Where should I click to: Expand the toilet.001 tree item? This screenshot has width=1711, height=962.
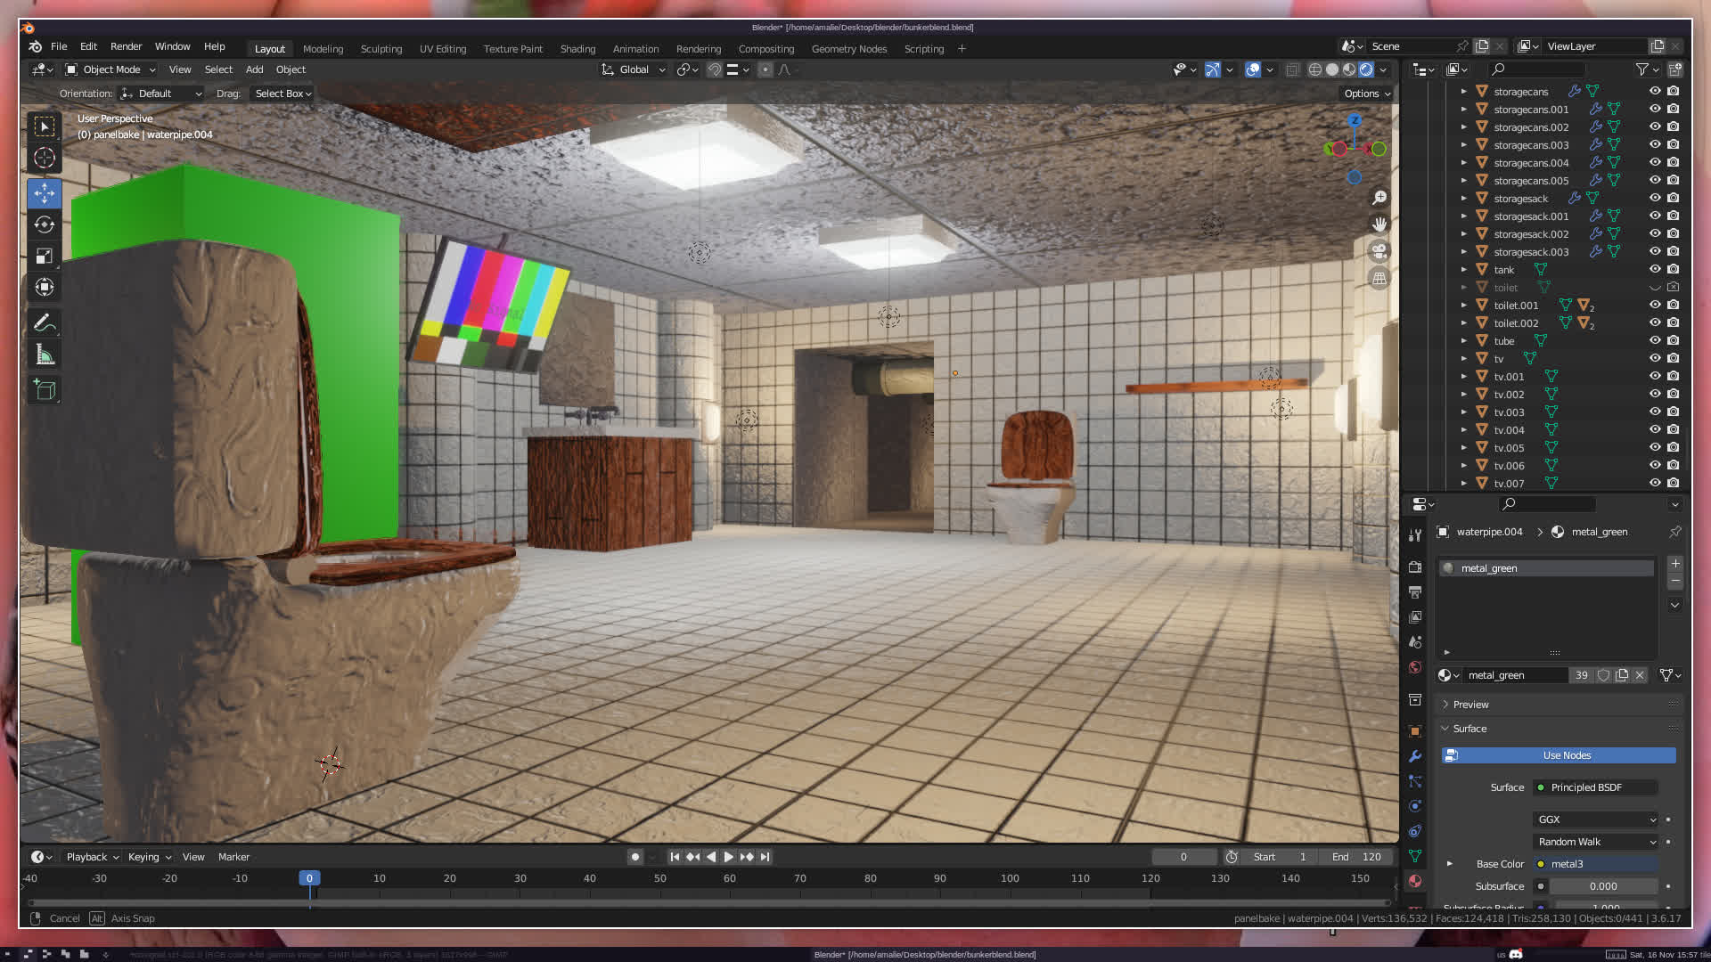tap(1463, 305)
